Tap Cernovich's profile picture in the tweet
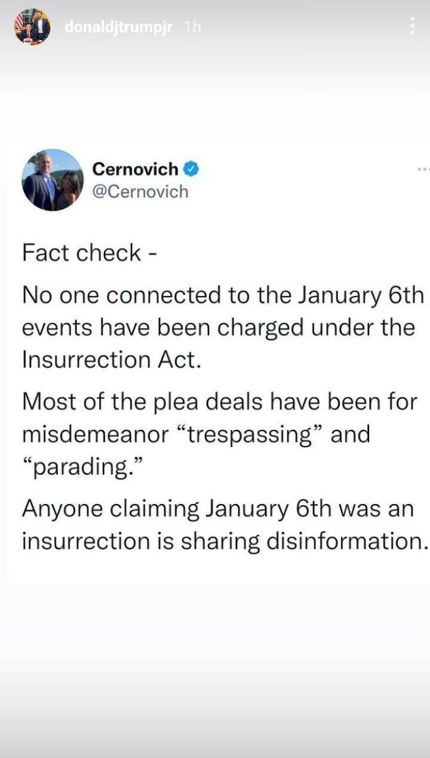 (x=53, y=180)
